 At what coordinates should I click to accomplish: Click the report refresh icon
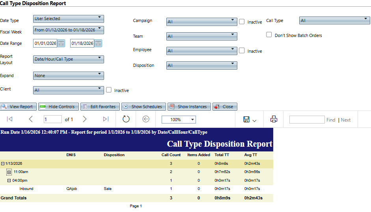click(x=126, y=119)
